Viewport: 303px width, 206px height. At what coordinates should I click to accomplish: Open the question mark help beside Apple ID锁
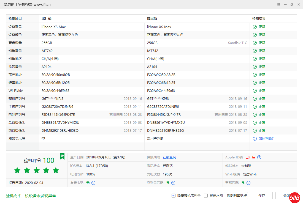pos(259,157)
